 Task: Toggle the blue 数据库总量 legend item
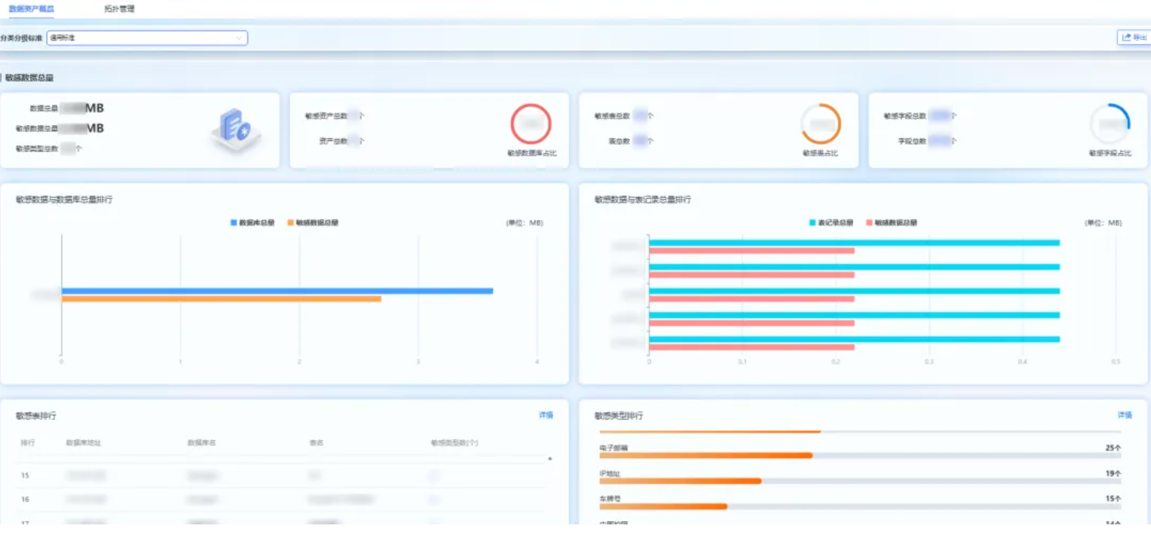coord(252,222)
